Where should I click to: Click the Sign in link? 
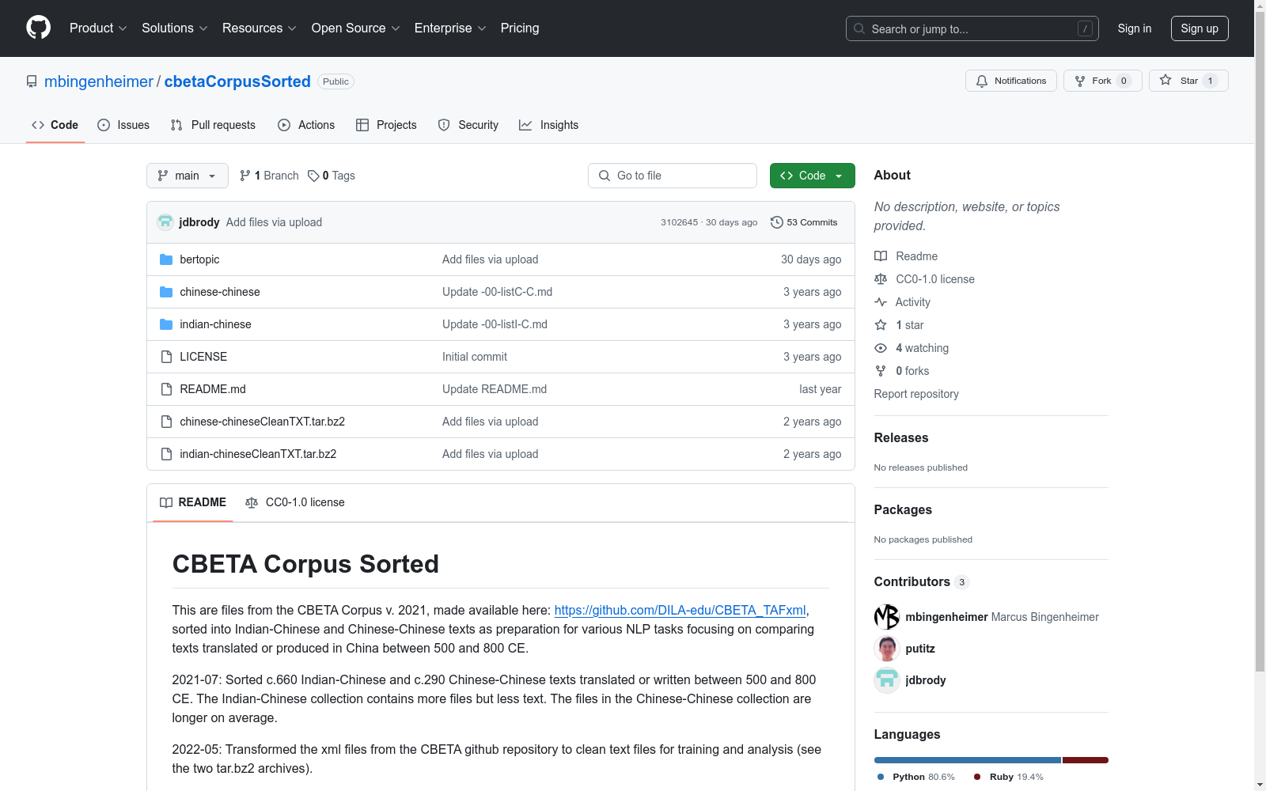pyautogui.click(x=1135, y=28)
